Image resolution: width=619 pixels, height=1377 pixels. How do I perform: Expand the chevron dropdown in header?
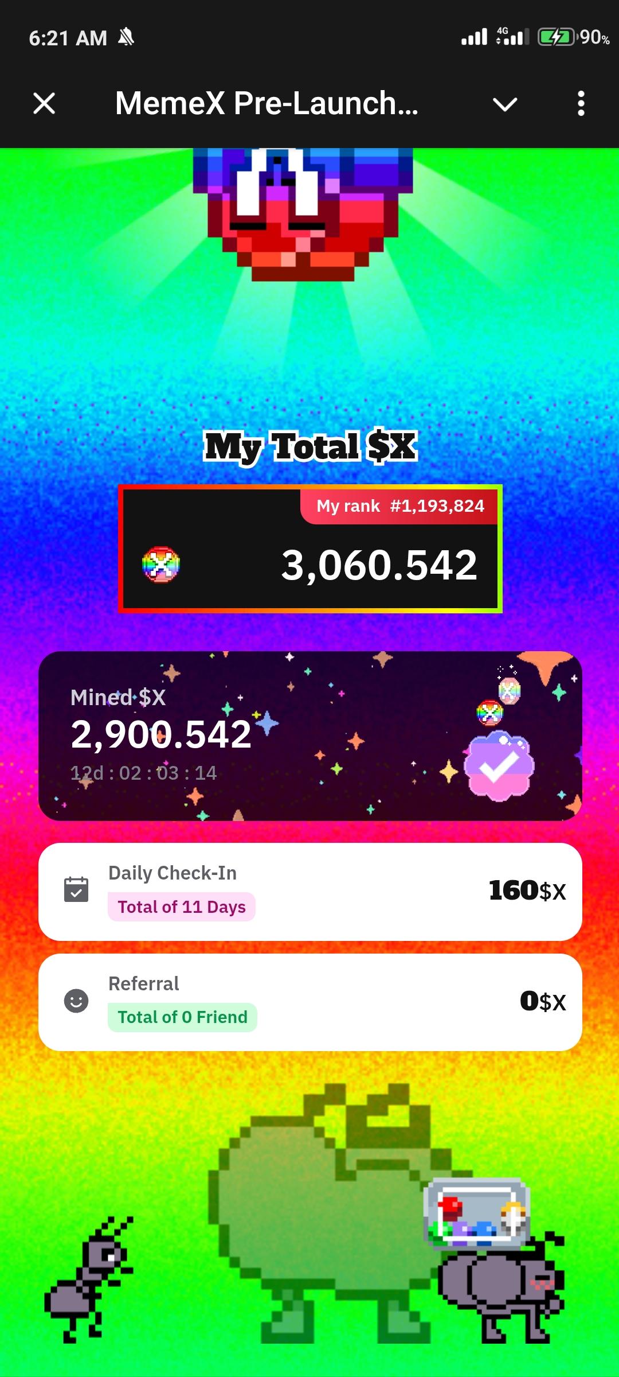(x=505, y=104)
